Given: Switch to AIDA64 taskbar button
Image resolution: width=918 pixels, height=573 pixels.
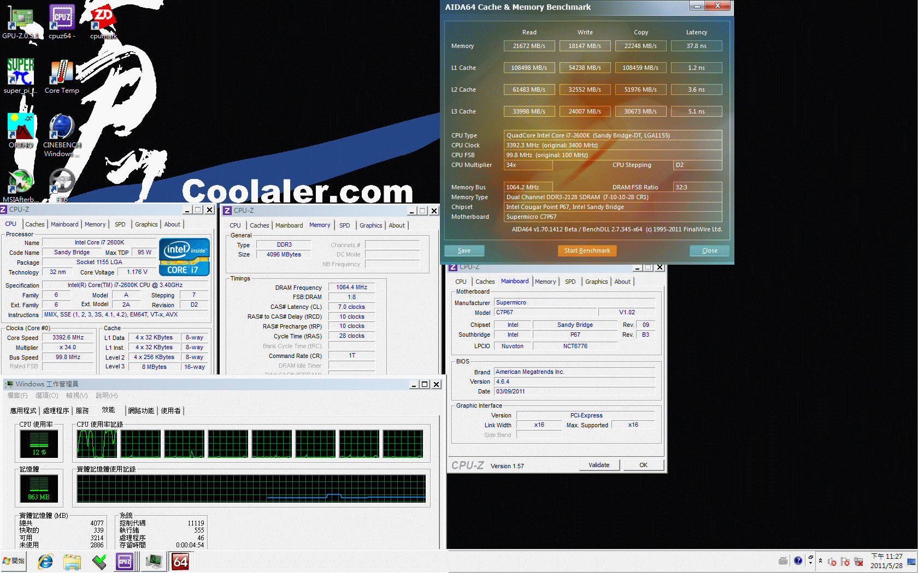Looking at the screenshot, I should [x=180, y=561].
